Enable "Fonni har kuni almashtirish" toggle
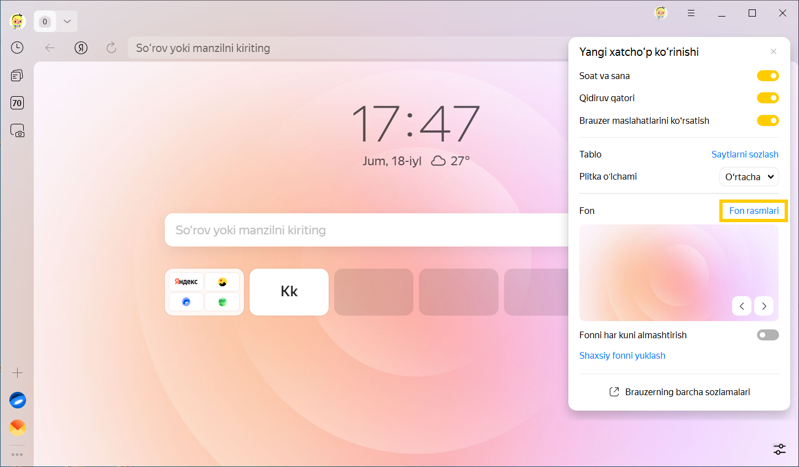 767,335
